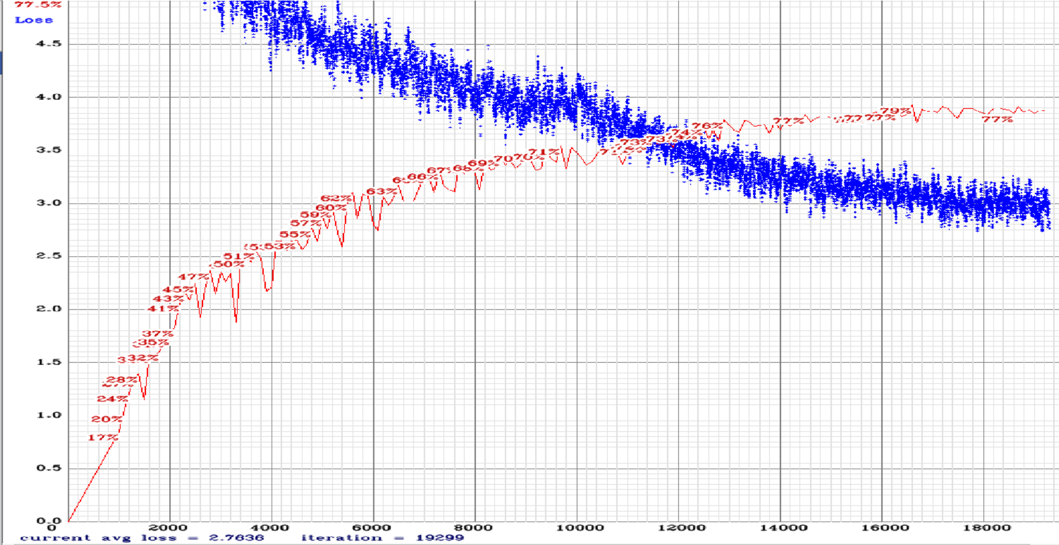Click the 'current avg loss = 2.7636' readout
Image resolution: width=1059 pixels, height=545 pixels.
142,538
